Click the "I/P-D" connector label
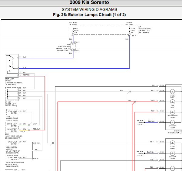The image size is (182, 171). [134, 36]
